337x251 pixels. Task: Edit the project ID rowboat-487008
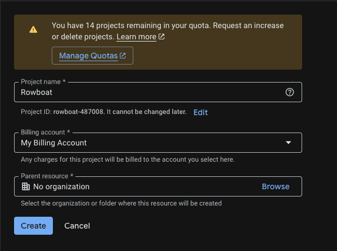coord(200,112)
